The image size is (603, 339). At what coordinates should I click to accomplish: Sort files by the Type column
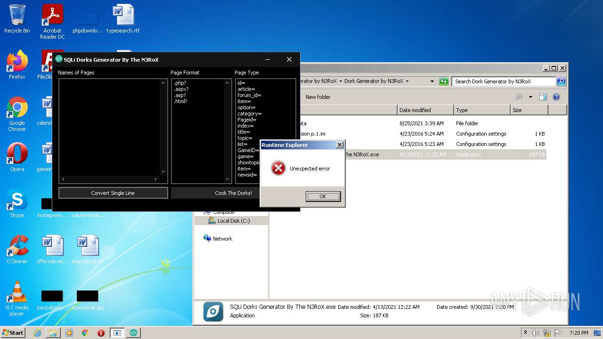click(x=482, y=110)
